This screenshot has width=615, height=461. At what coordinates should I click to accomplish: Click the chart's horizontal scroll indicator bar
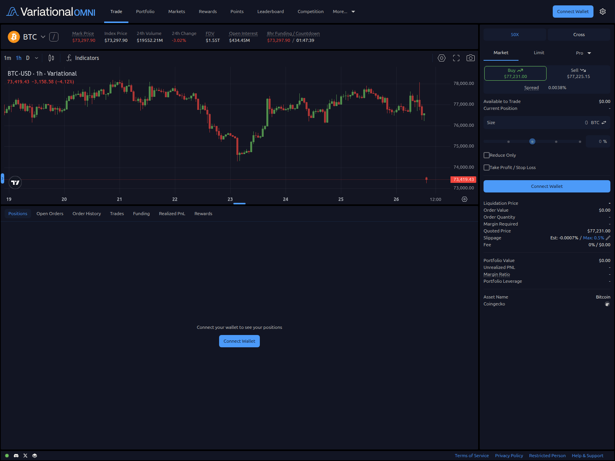coord(239,204)
